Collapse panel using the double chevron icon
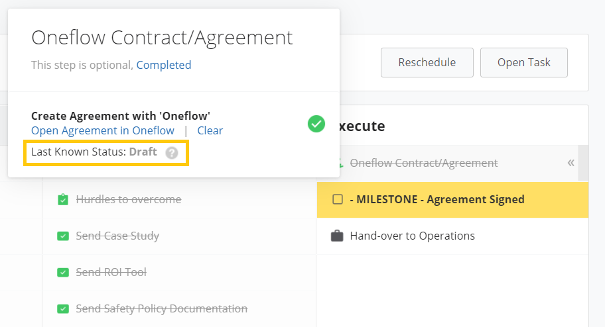This screenshot has width=605, height=327. (571, 163)
